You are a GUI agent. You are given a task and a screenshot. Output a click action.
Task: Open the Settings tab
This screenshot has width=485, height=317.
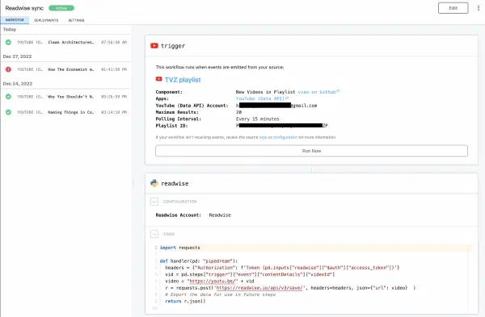(76, 20)
